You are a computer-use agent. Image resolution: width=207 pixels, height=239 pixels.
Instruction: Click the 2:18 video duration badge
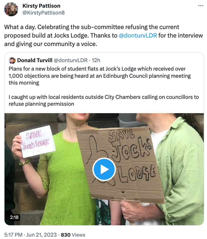pyautogui.click(x=14, y=217)
